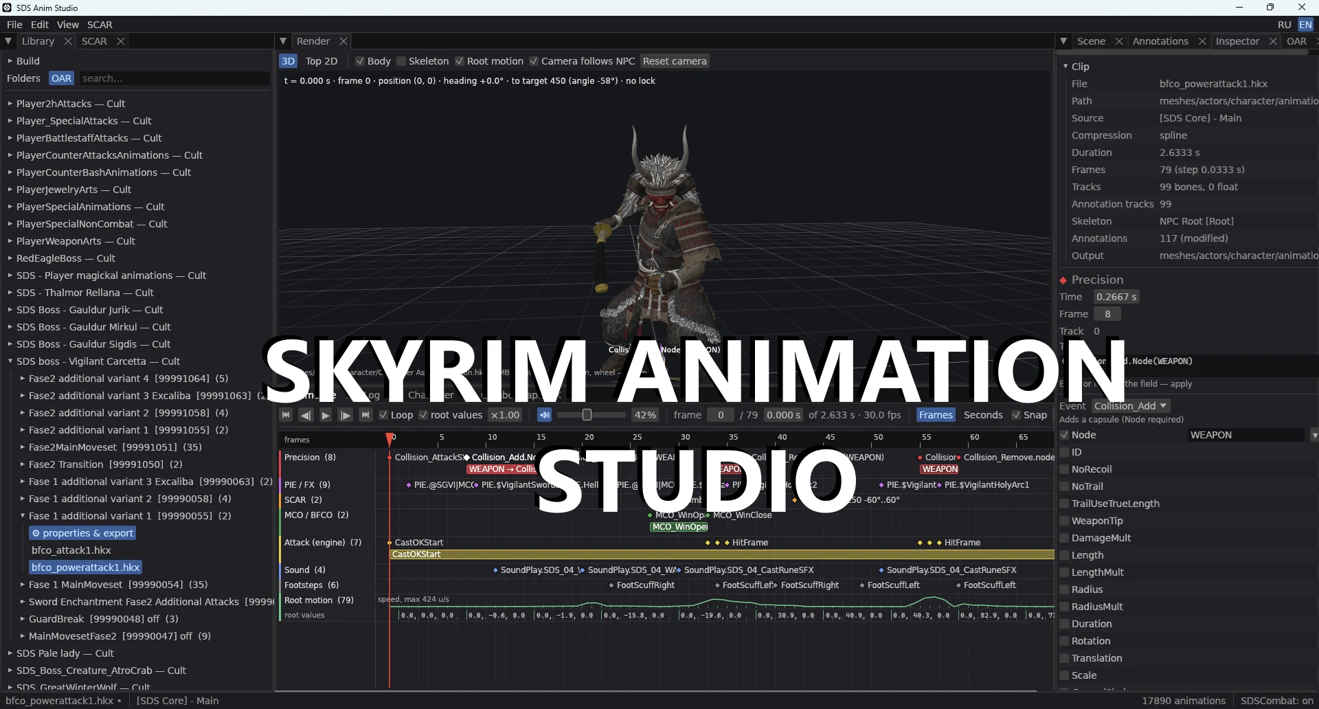Open the right panel menu triangle
The image size is (1319, 709).
(1063, 41)
